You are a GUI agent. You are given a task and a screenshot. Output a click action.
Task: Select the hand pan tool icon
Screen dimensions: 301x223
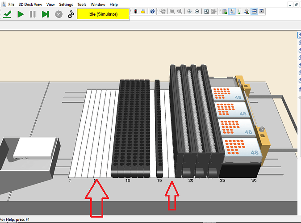click(x=163, y=12)
